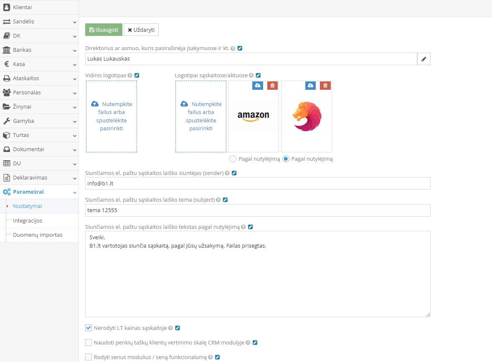This screenshot has width=492, height=362.
Task: Click the Uždaryti button
Action: pos(141,30)
